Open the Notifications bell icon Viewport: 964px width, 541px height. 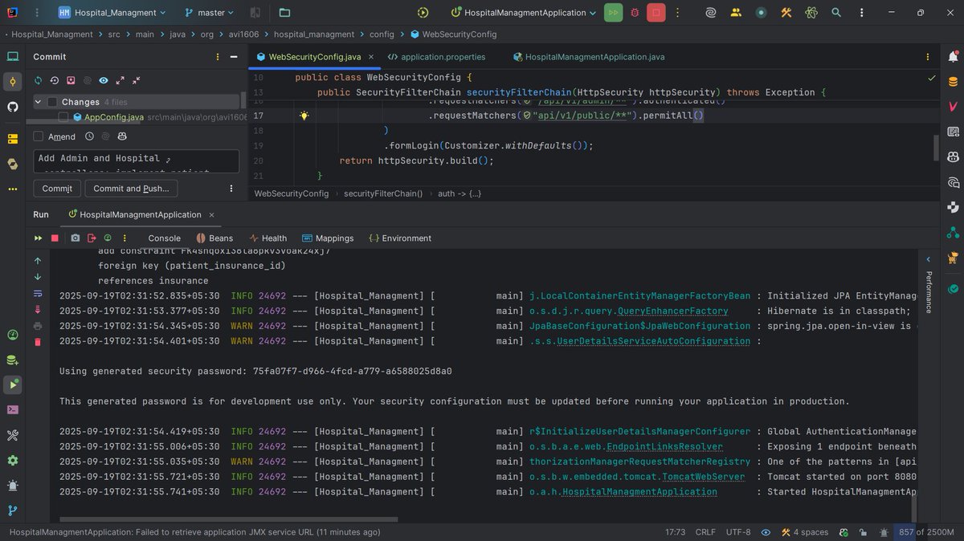(x=953, y=57)
